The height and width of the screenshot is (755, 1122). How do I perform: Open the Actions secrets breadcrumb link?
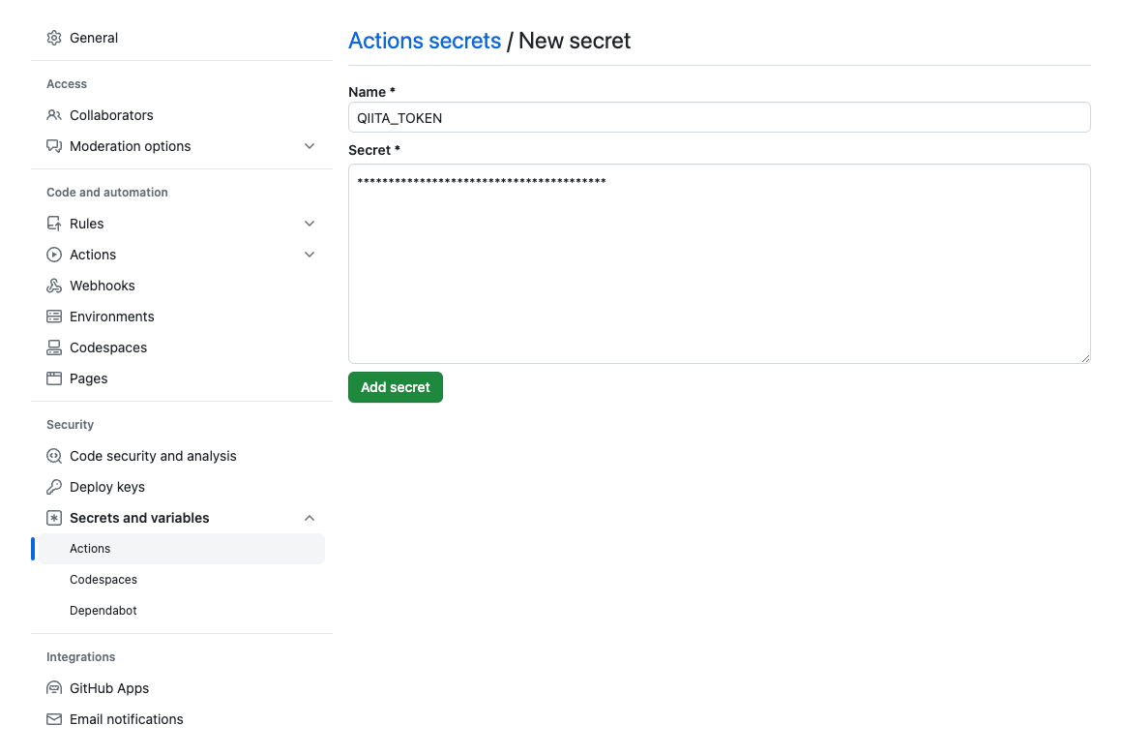[x=425, y=41]
